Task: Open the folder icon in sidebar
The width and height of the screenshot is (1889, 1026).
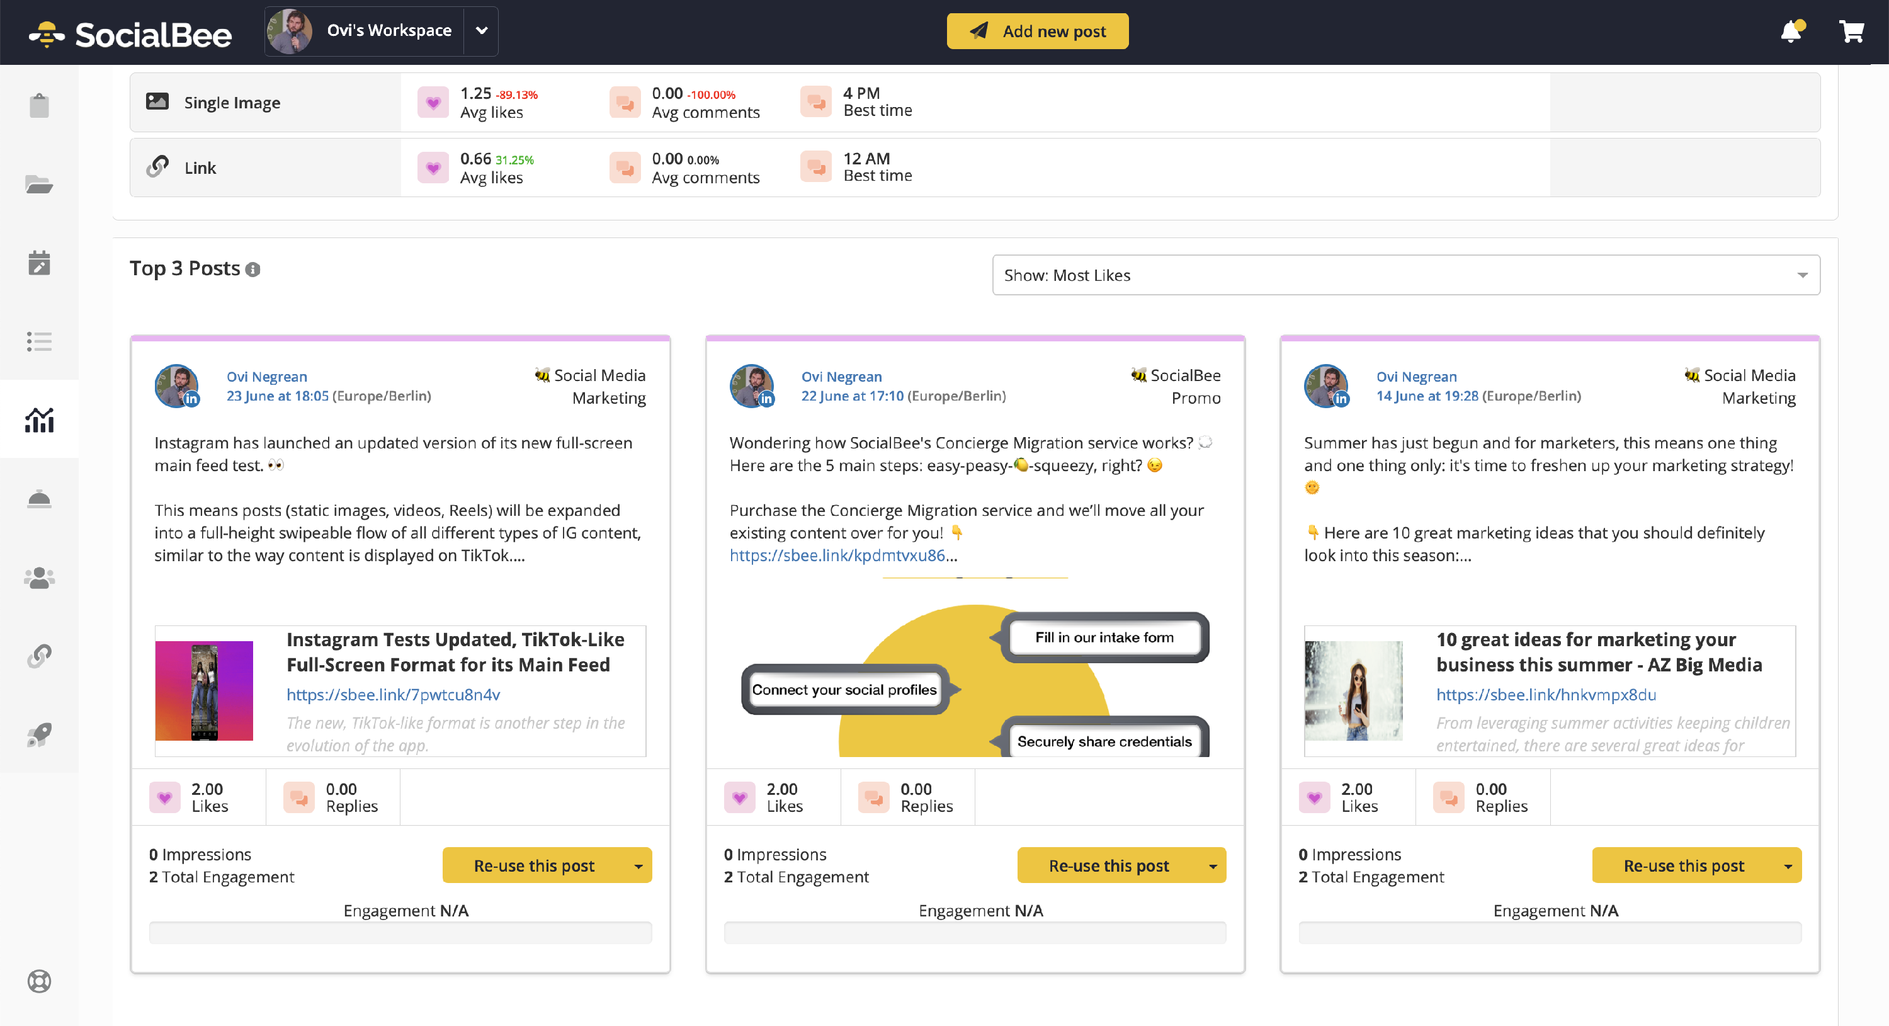Action: tap(39, 184)
